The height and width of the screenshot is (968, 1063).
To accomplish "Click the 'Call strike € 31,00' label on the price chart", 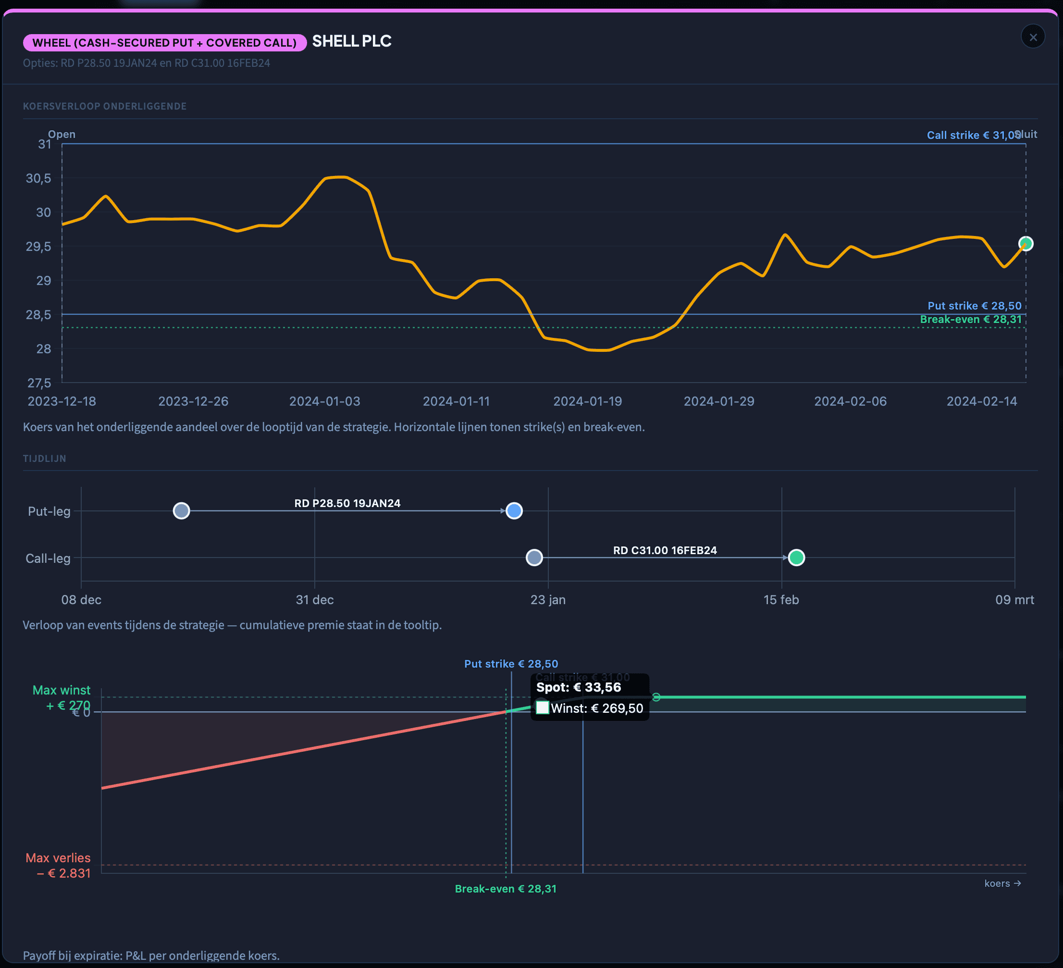I will [973, 135].
